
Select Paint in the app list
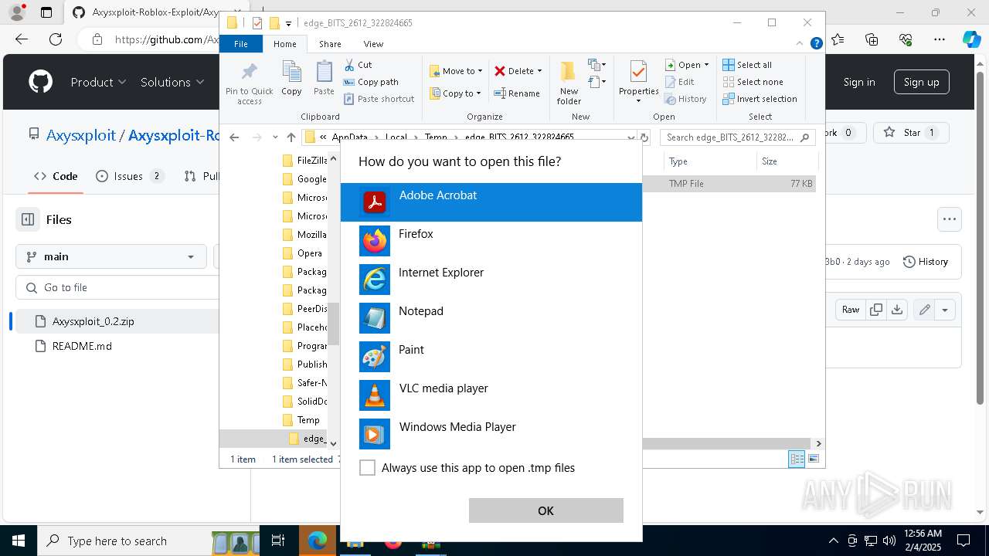491,357
